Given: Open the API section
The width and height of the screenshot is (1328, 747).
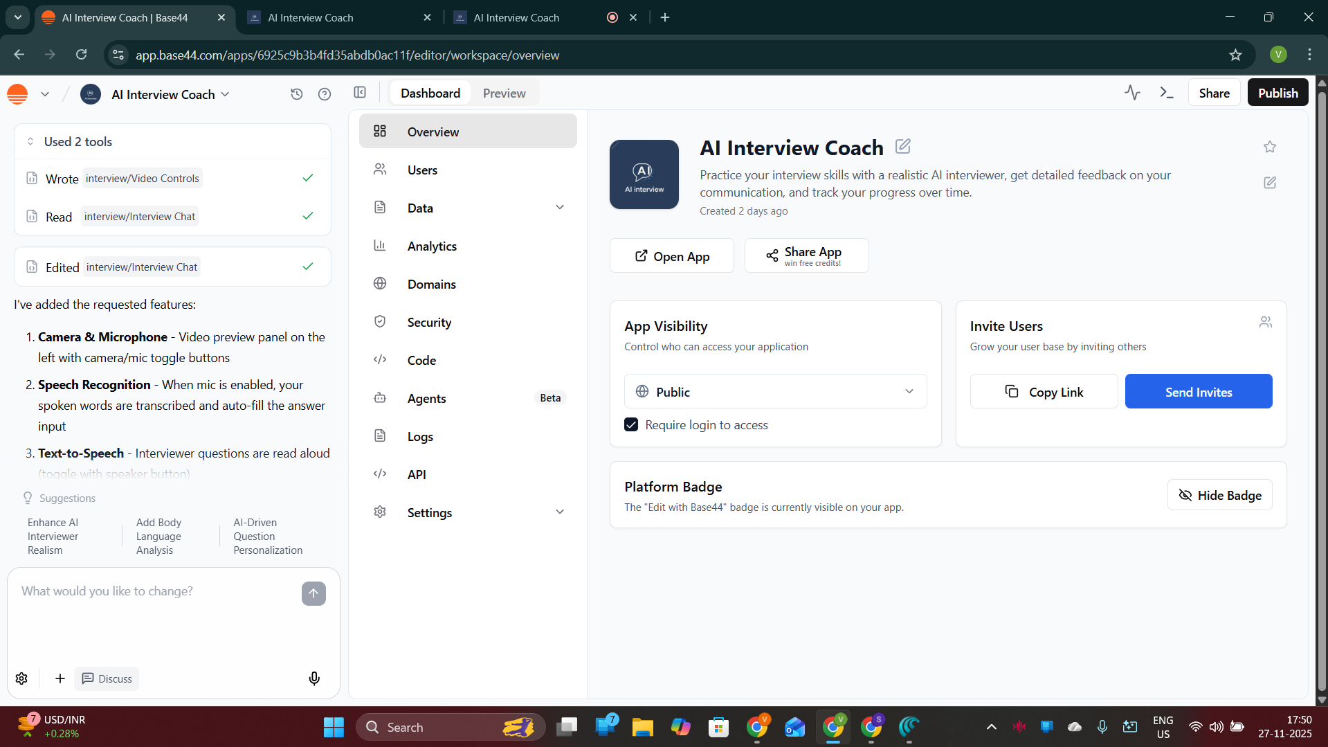Looking at the screenshot, I should (468, 475).
